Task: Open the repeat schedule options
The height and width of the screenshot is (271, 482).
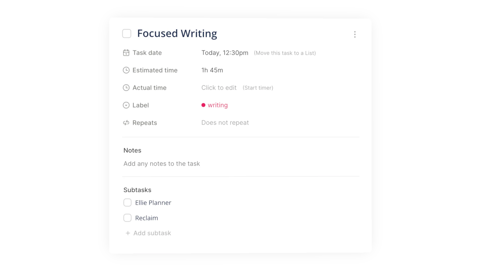Action: tap(225, 123)
